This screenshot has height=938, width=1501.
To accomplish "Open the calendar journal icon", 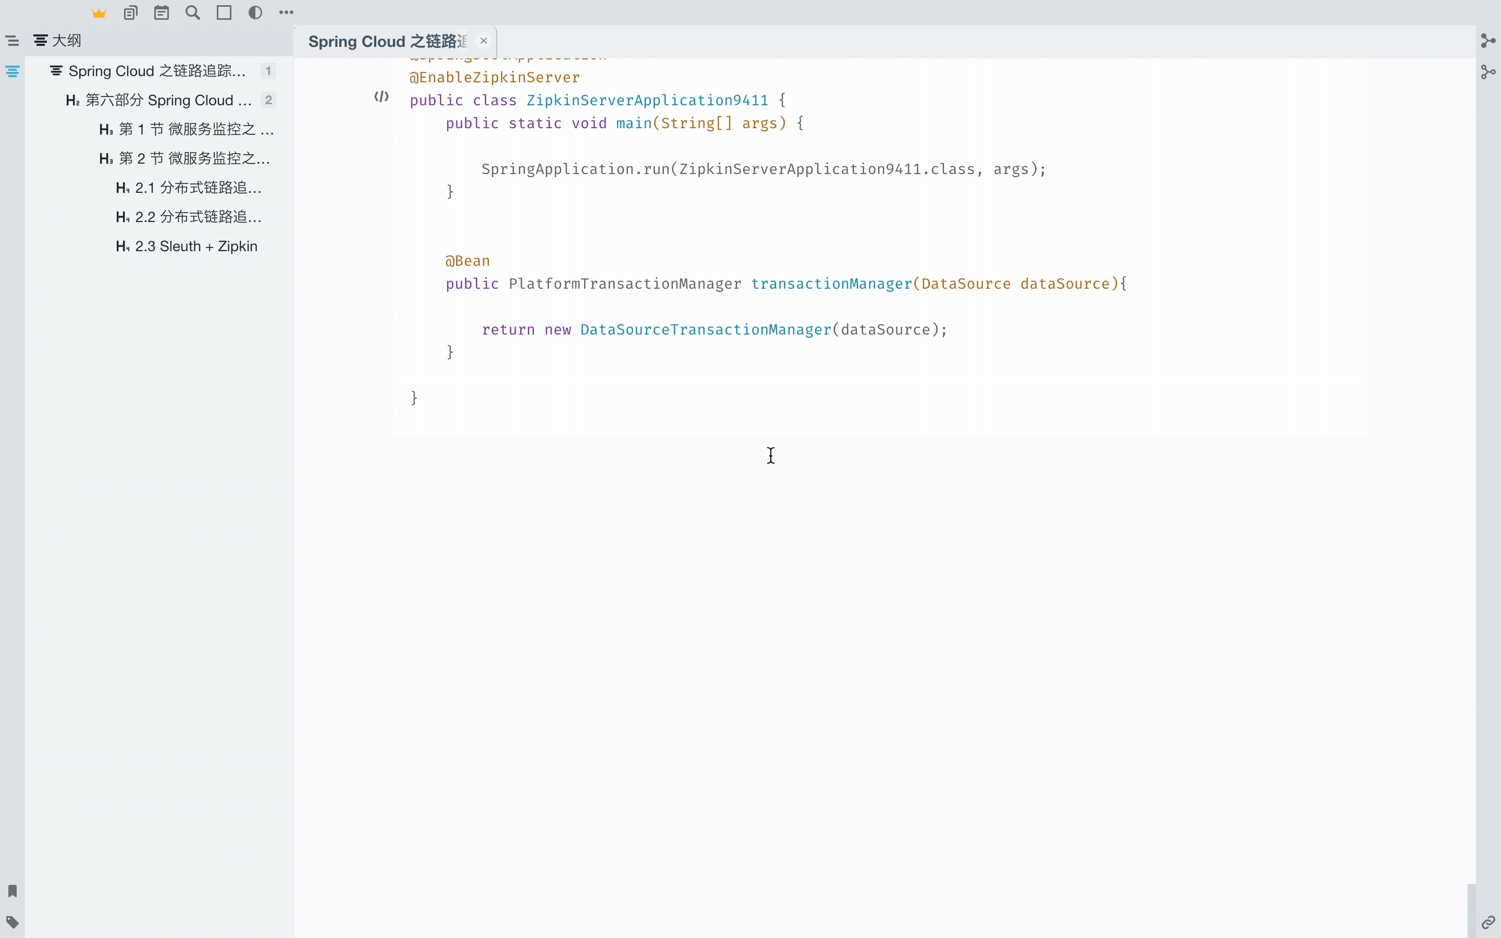I will (162, 13).
